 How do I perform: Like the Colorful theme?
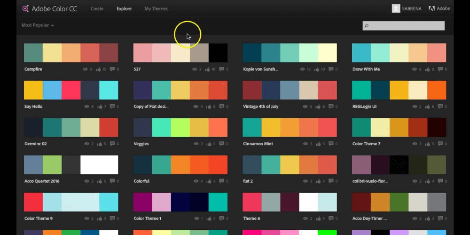(x=209, y=181)
